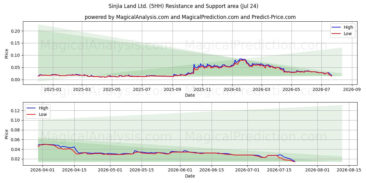Click the '2026-06-01' x-axis label on lower chart
Screen dimensions: 367x183
(x=180, y=170)
